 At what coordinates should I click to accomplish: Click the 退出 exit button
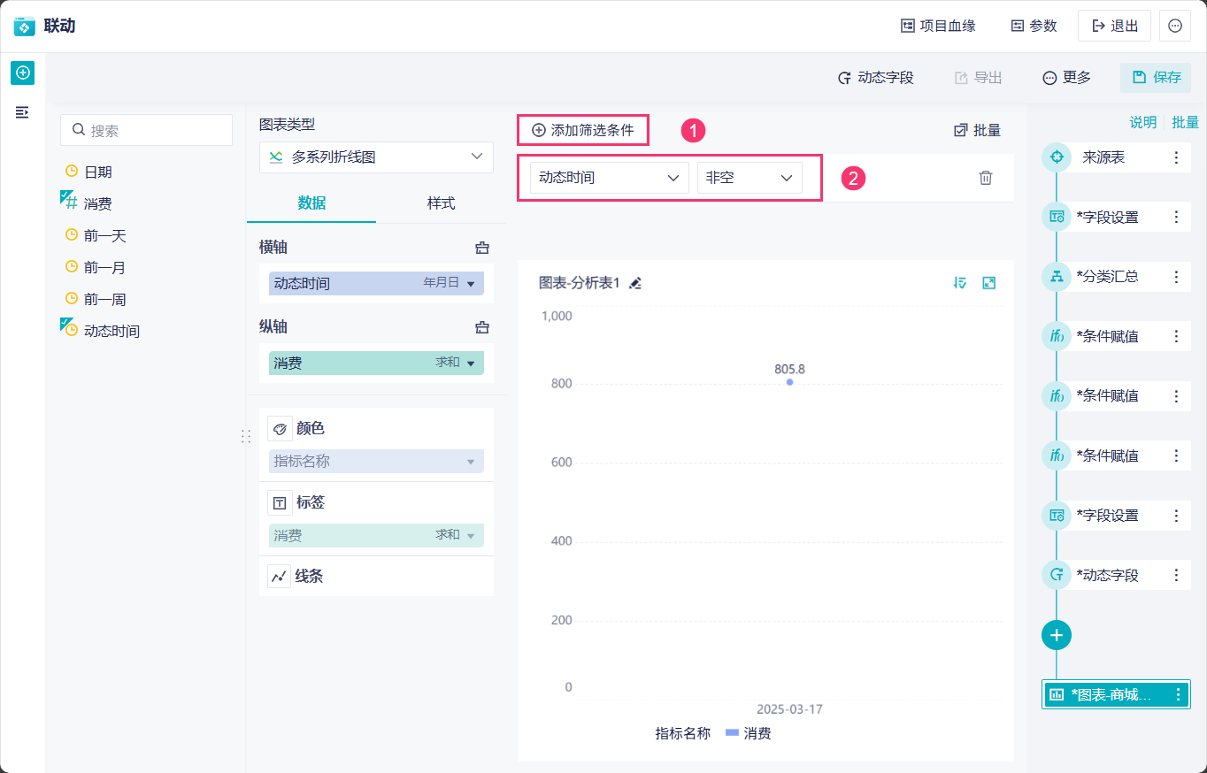click(1114, 26)
